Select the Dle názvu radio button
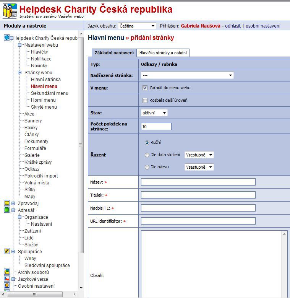This screenshot has height=298, width=290. coord(147,167)
